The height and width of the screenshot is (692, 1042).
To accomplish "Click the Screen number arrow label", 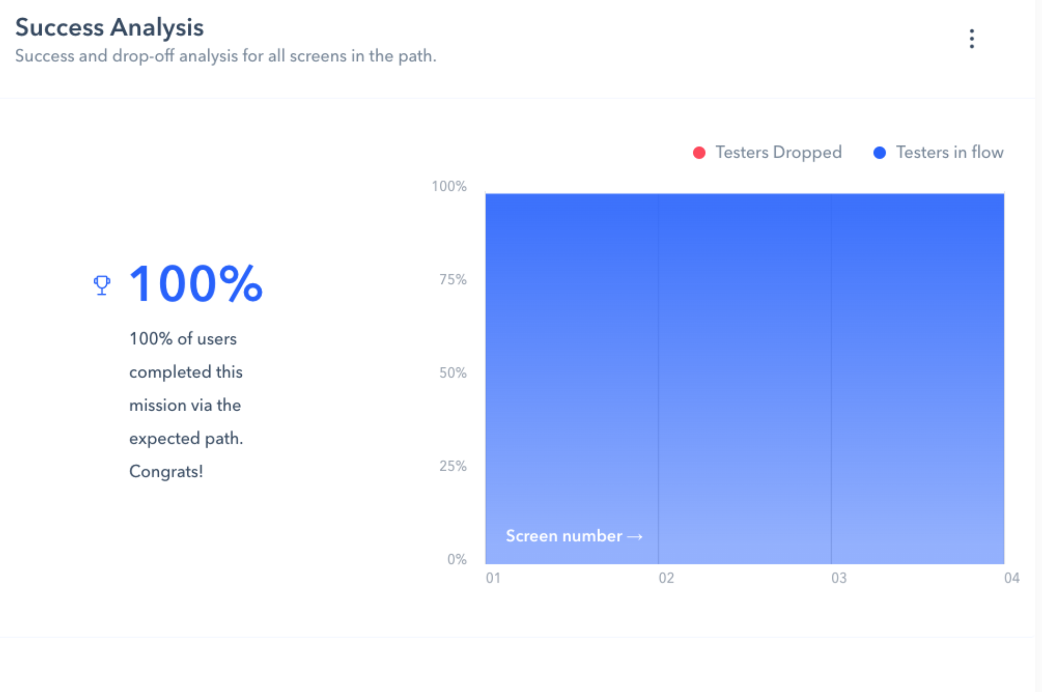I will coord(574,536).
